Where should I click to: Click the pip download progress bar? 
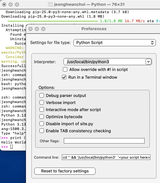[x=53, y=21]
